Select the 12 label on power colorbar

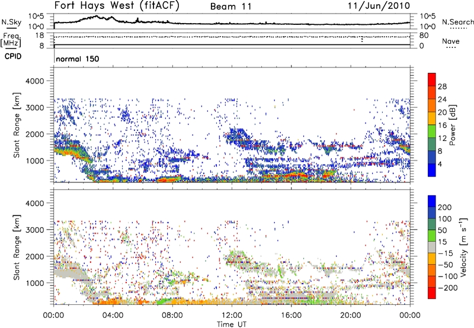[442, 139]
